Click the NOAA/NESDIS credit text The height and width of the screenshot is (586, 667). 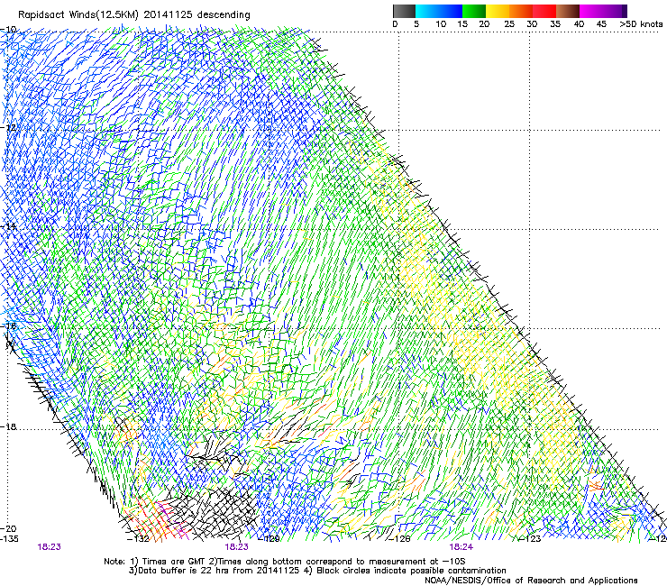531,581
